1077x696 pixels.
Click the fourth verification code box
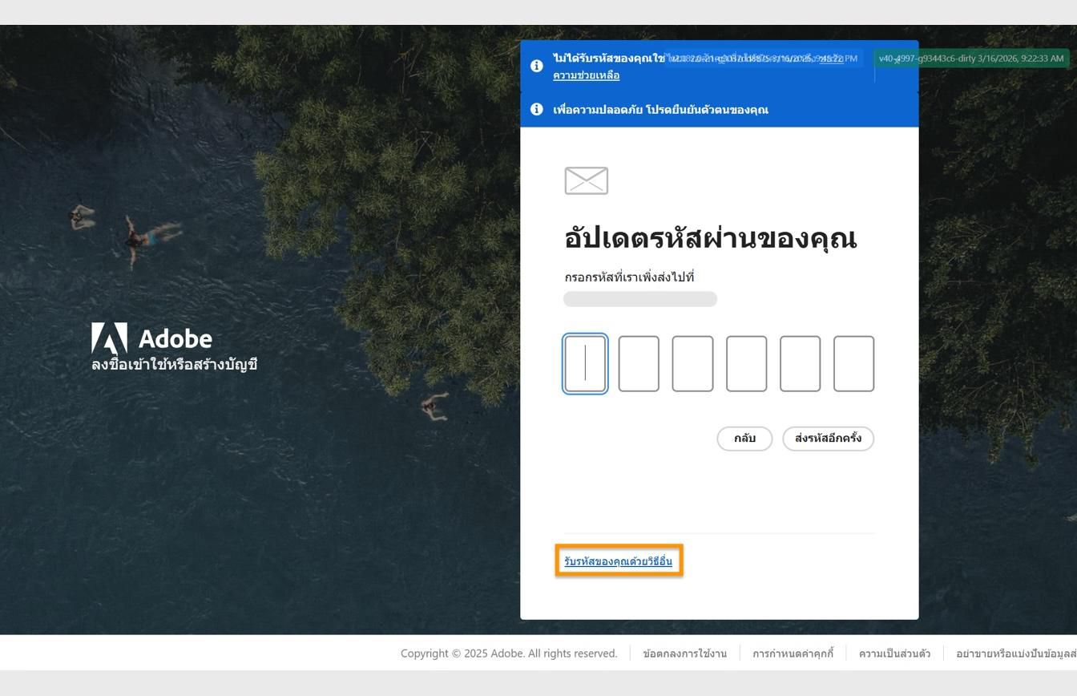(x=746, y=364)
